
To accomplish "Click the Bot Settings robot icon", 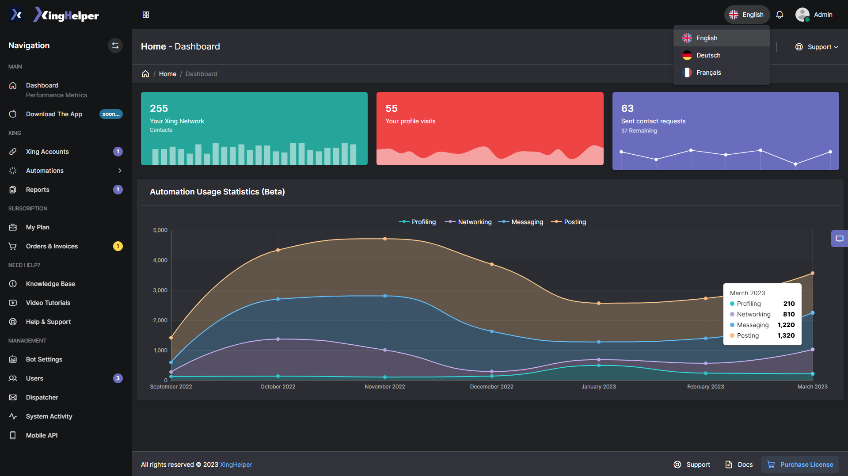I will point(13,359).
